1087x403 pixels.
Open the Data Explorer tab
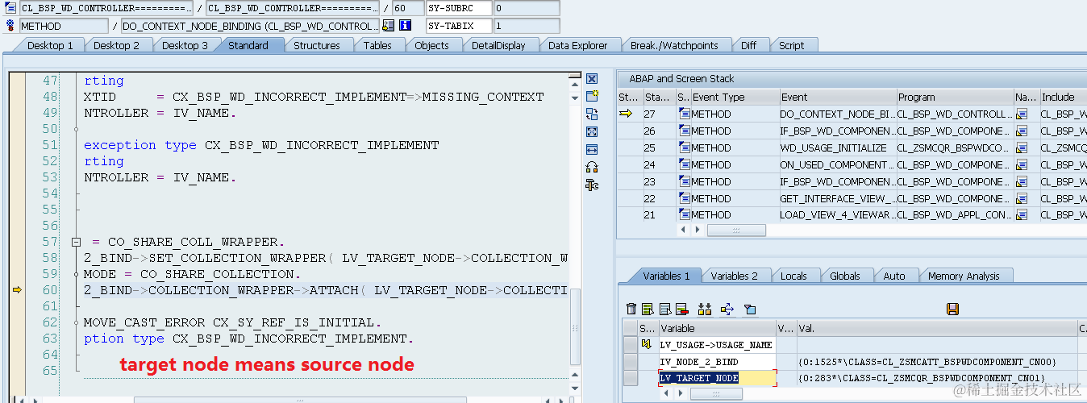[577, 45]
